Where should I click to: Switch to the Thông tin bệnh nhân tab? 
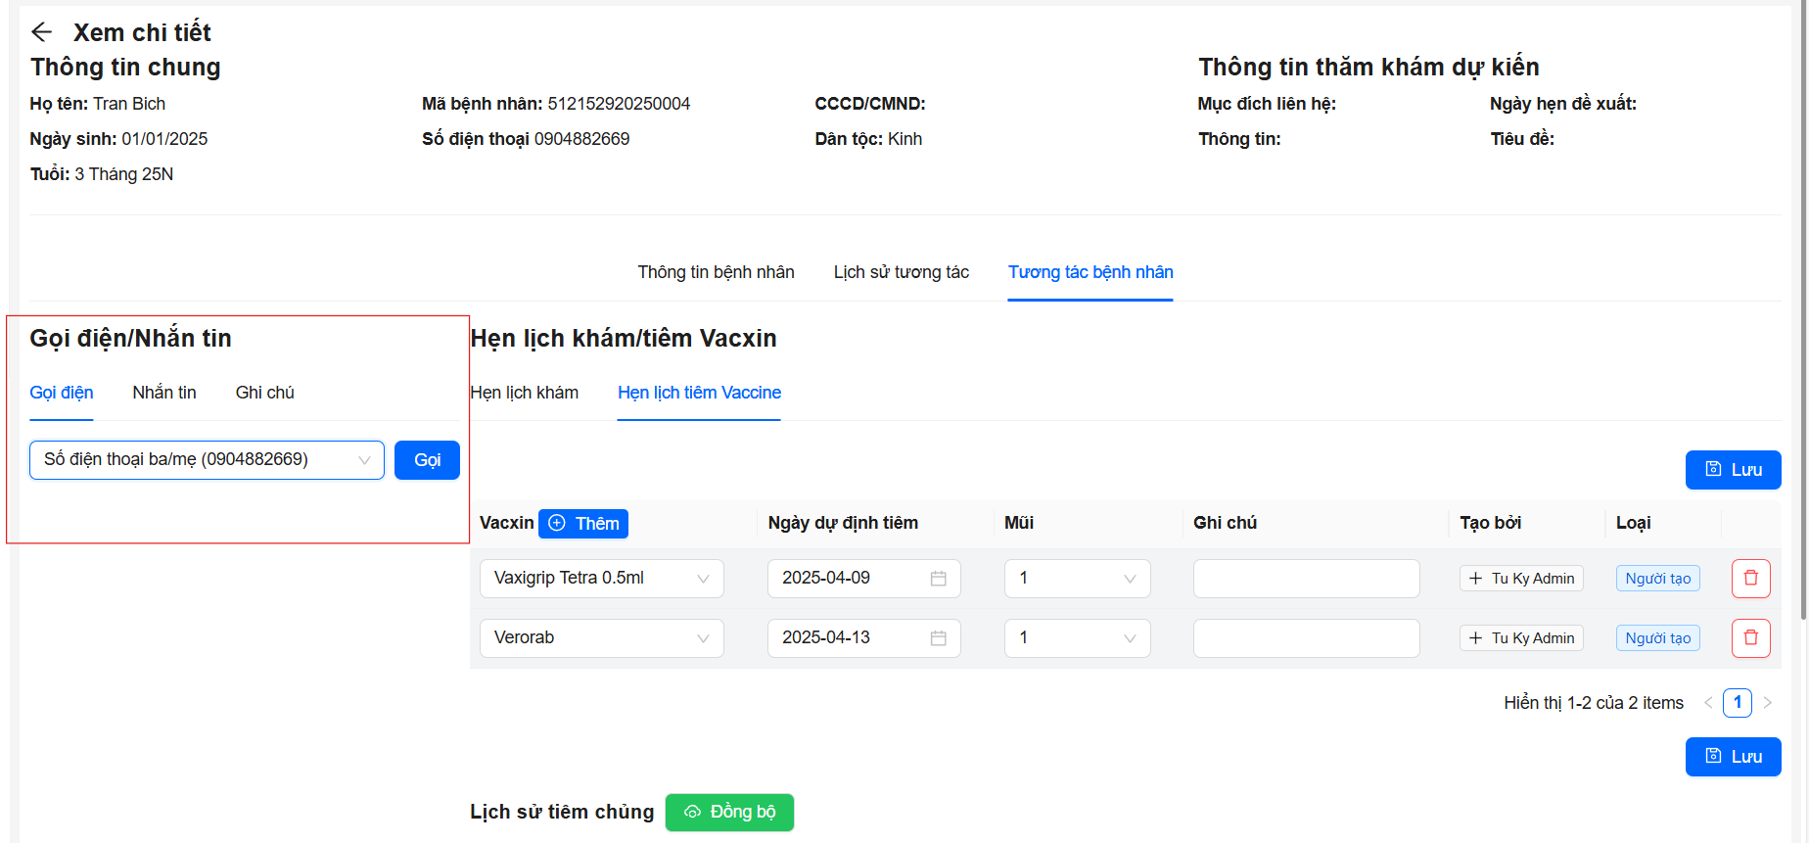click(716, 272)
